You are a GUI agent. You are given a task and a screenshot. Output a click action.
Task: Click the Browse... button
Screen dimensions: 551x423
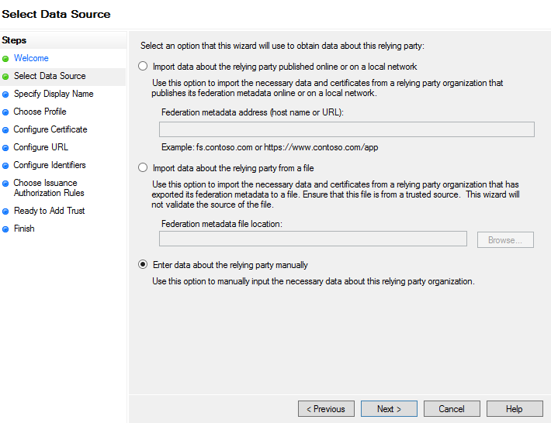click(x=505, y=240)
